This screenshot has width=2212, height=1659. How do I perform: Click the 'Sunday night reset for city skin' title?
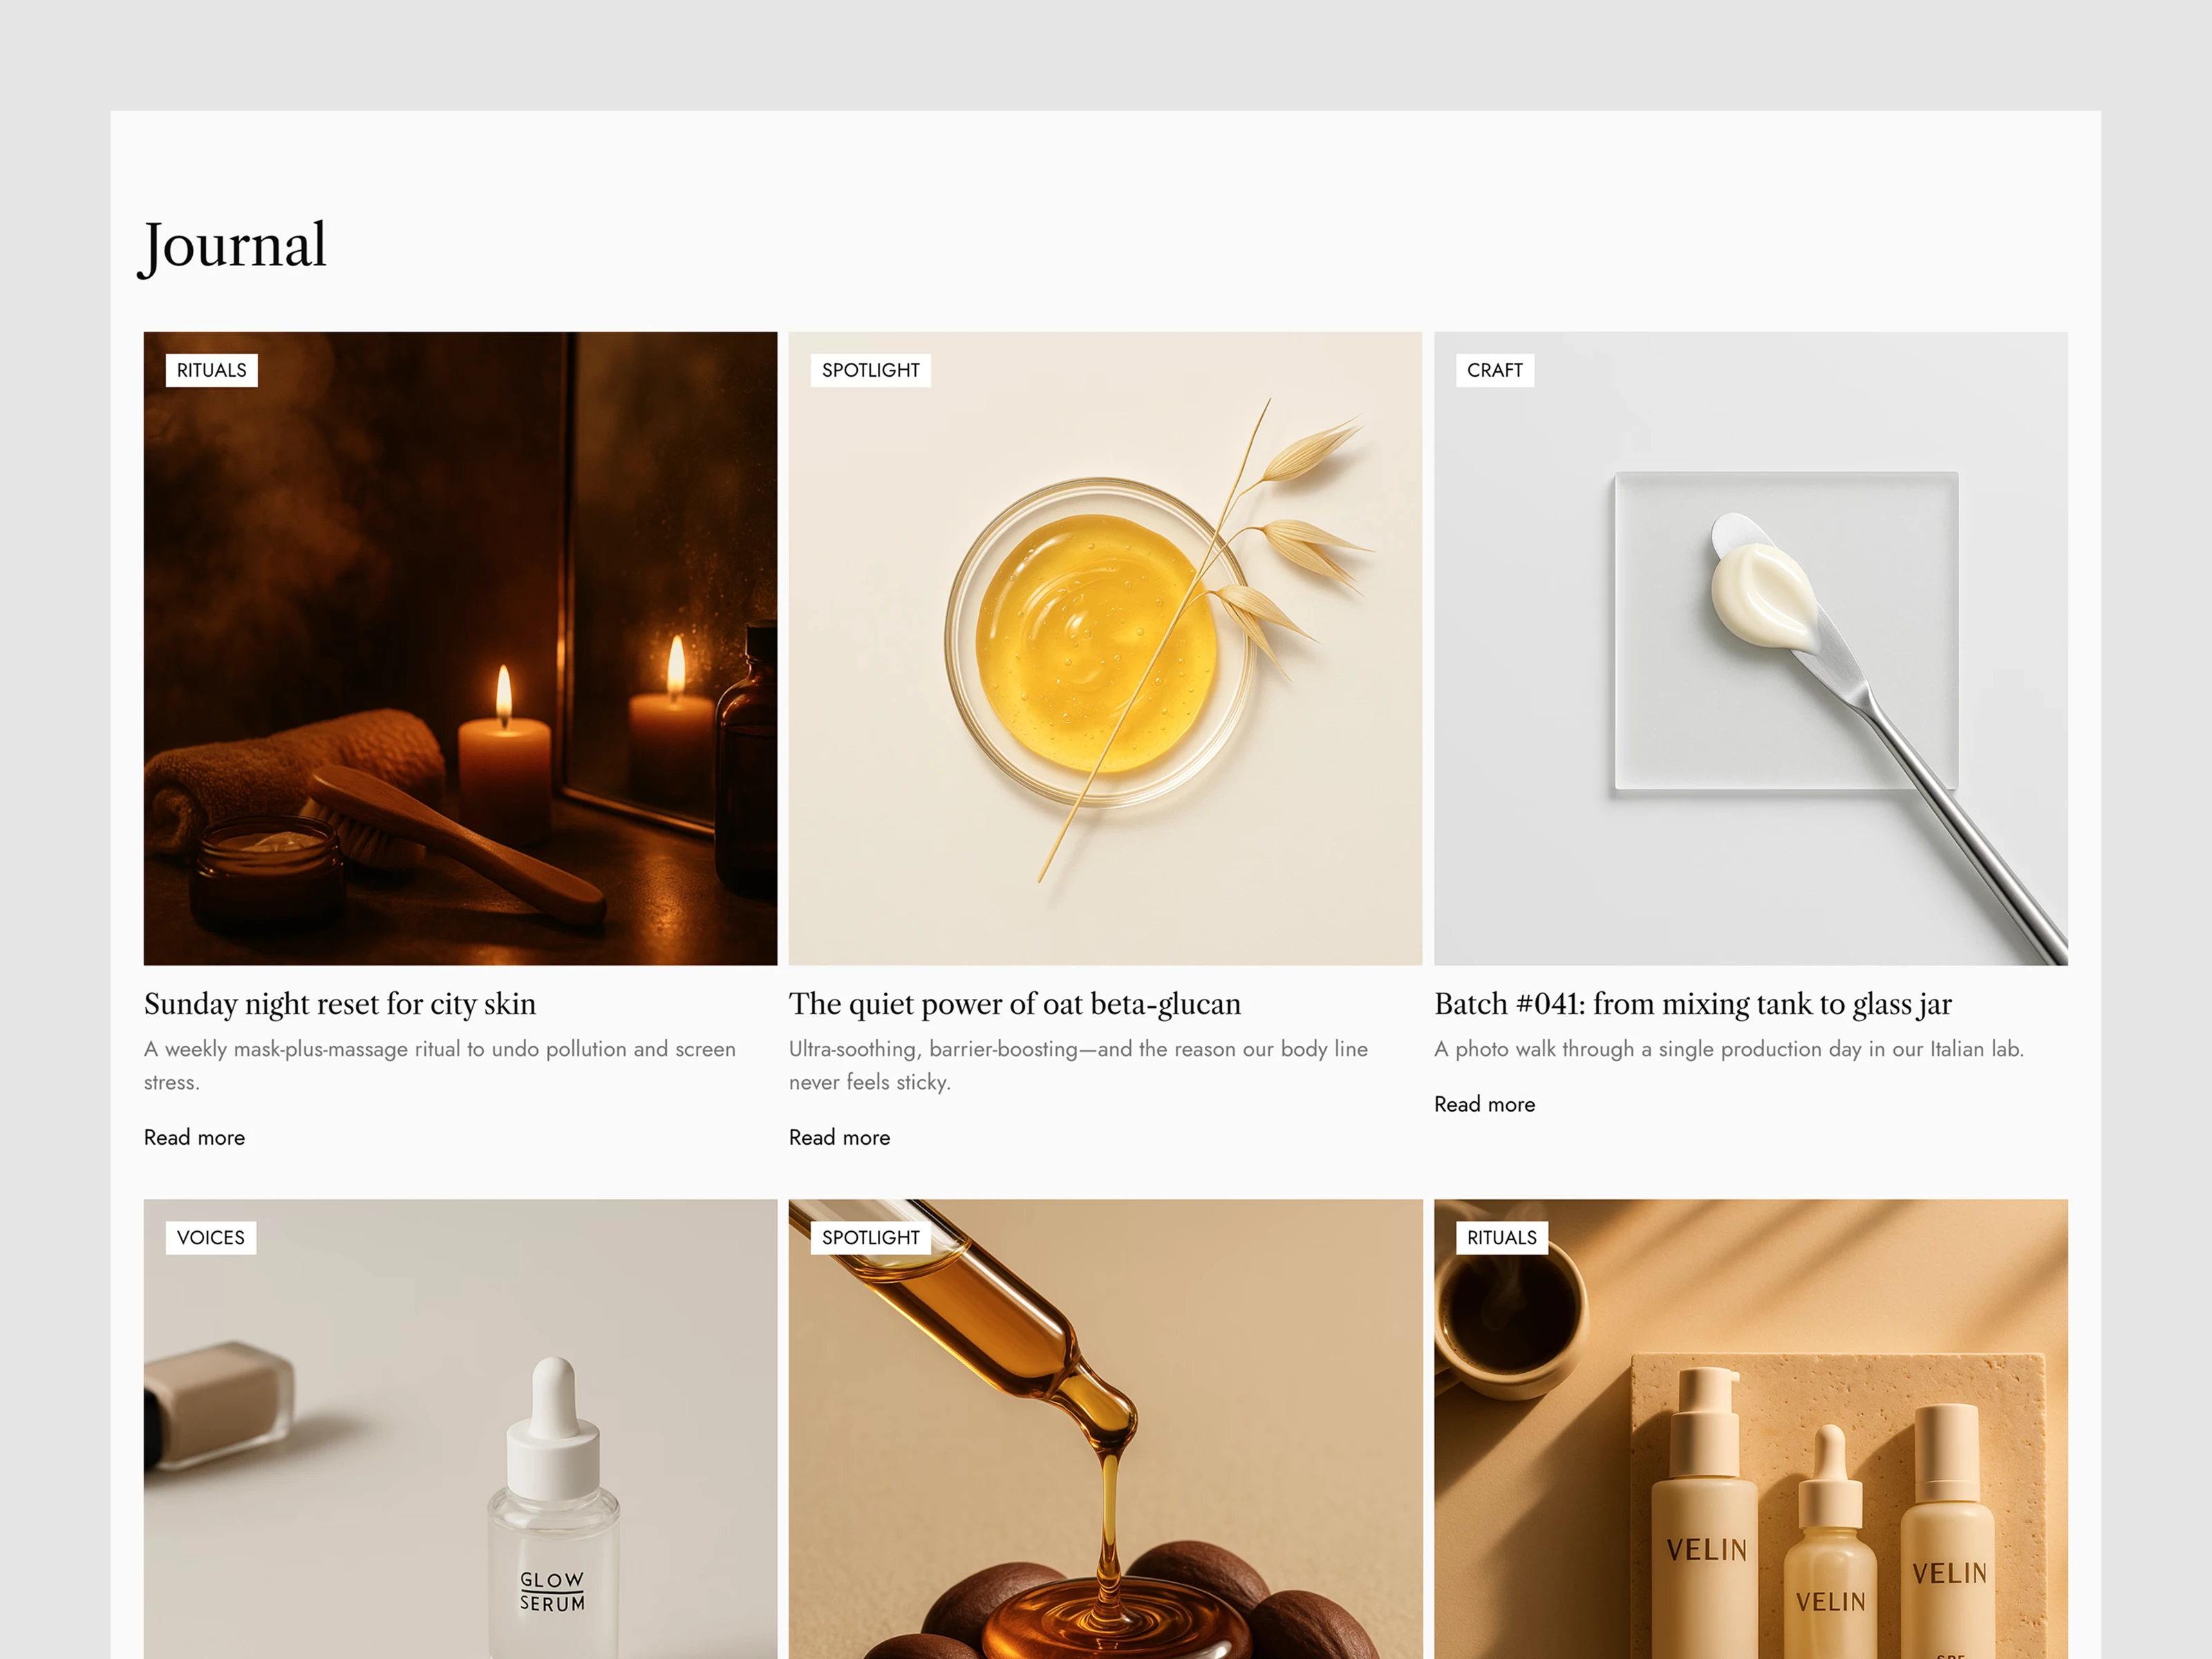340,1004
